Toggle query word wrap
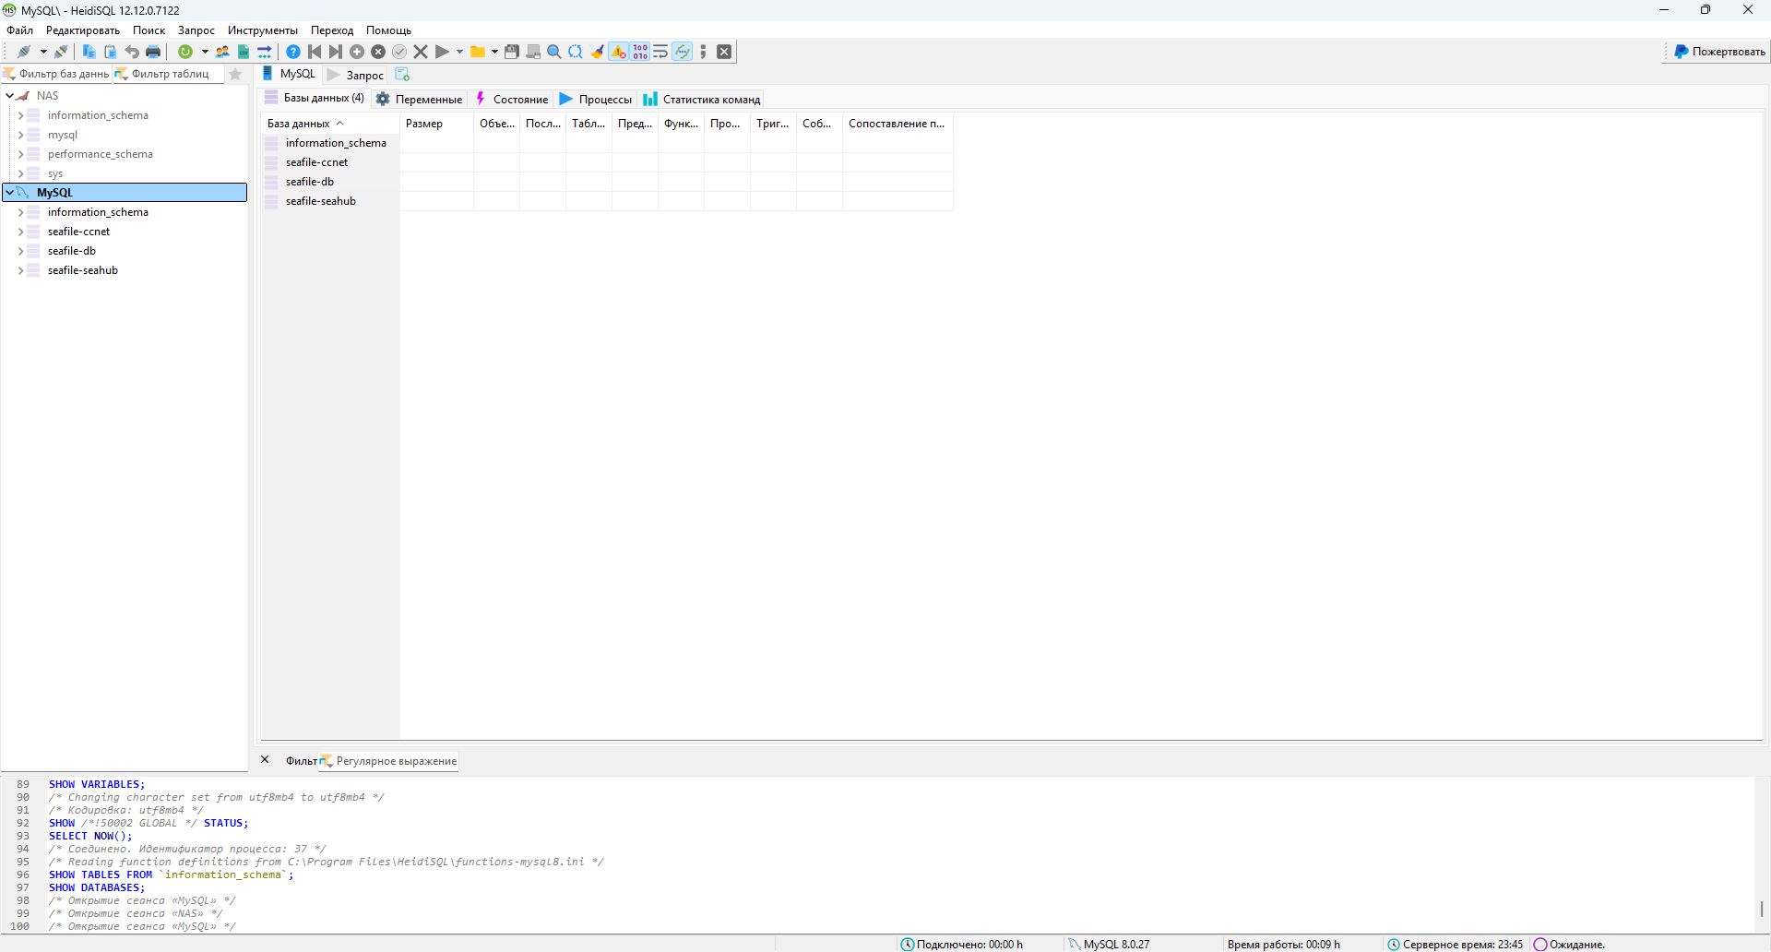Viewport: 1771px width, 952px height. pyautogui.click(x=660, y=52)
